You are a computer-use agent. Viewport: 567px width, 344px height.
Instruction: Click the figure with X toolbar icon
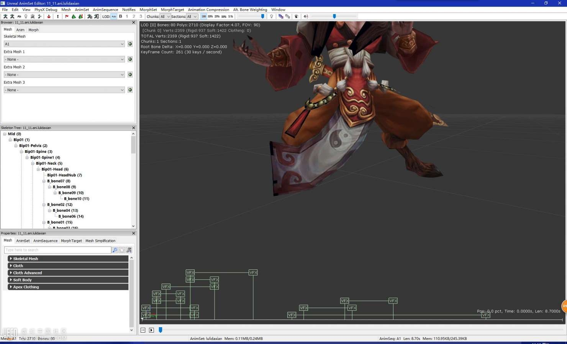pos(97,16)
